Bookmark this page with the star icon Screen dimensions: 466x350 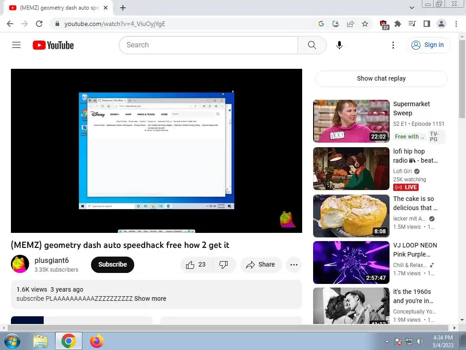[365, 24]
